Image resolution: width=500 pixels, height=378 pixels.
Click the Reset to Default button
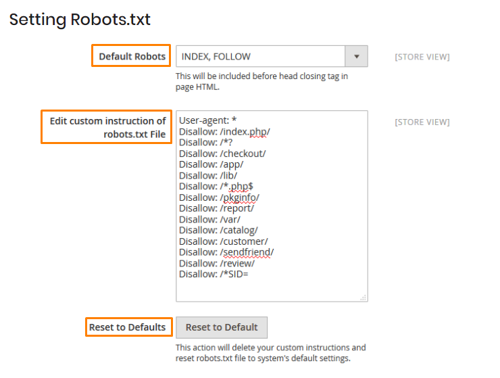pos(222,327)
